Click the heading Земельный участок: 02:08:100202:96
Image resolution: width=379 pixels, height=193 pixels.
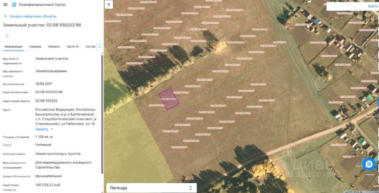click(x=42, y=25)
